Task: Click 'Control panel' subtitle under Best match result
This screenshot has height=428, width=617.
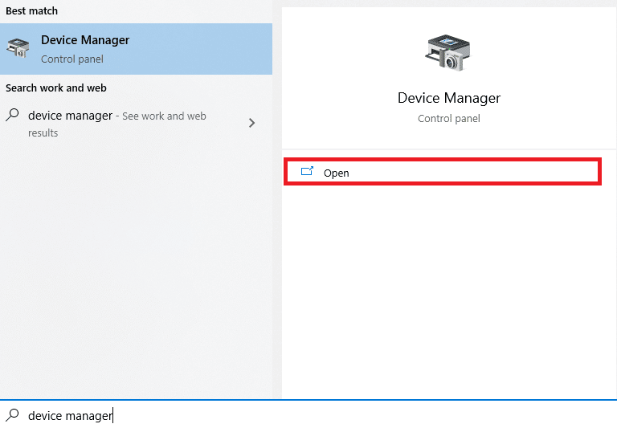Action: 72,59
